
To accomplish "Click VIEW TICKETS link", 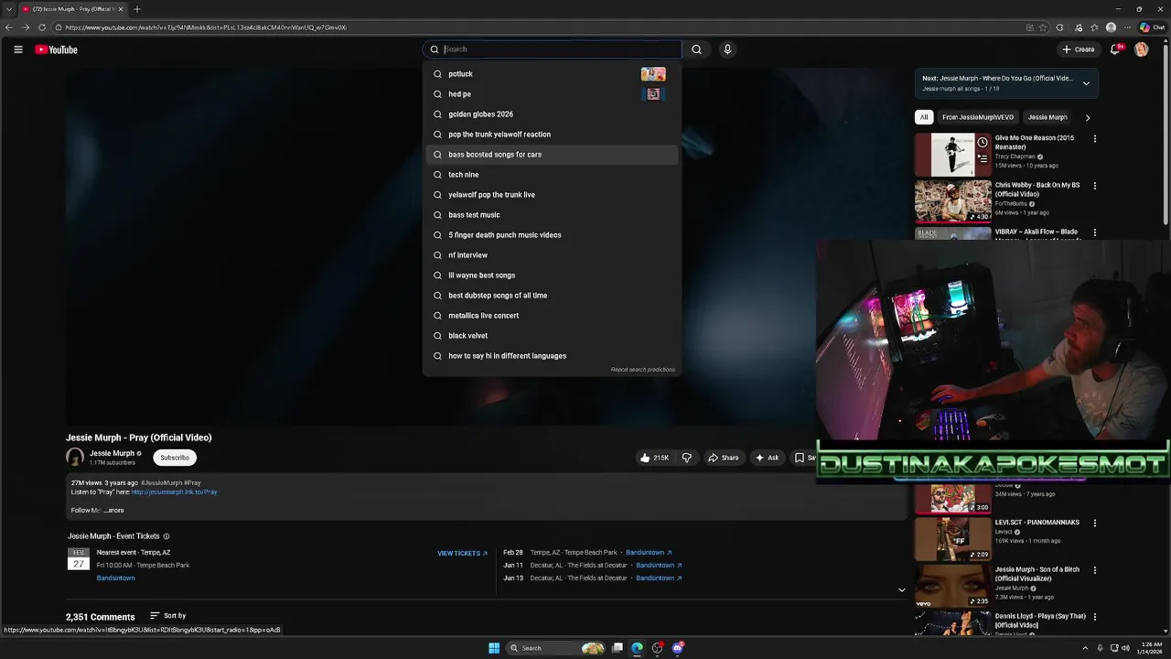I will 462,554.
